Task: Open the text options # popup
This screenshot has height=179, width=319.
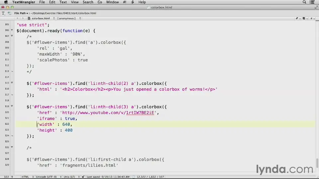Action: [312, 18]
